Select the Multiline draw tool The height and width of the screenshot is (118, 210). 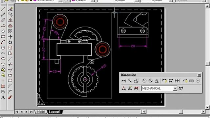(3, 20)
